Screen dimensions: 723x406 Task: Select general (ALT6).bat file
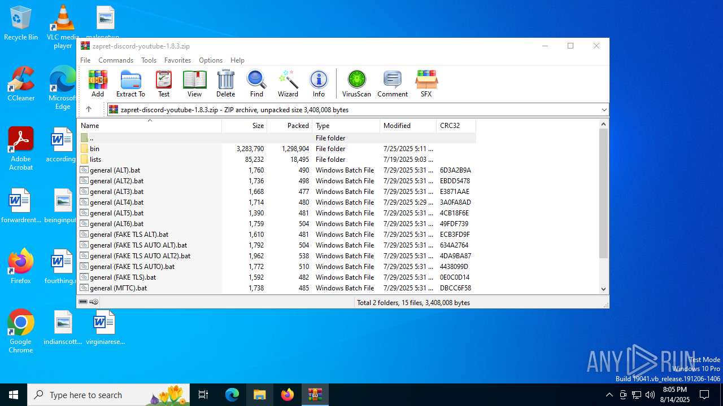coord(277,223)
